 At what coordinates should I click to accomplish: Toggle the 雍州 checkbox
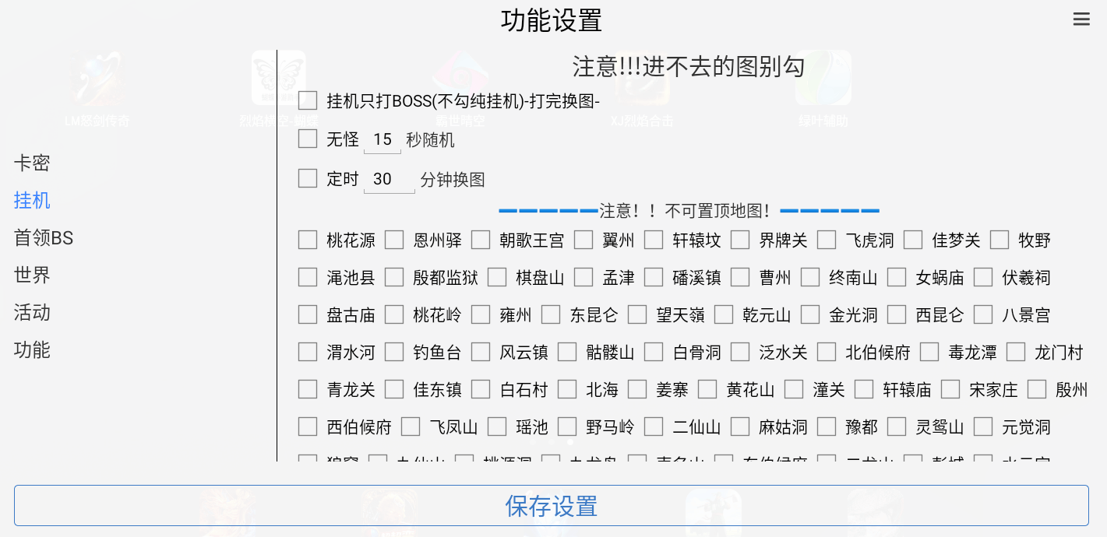click(x=481, y=314)
